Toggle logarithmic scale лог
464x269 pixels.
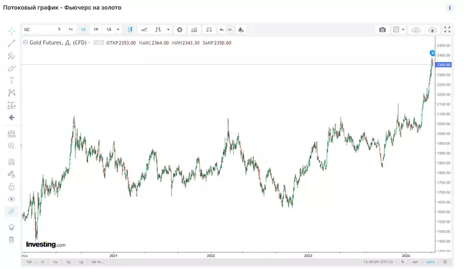click(415, 262)
